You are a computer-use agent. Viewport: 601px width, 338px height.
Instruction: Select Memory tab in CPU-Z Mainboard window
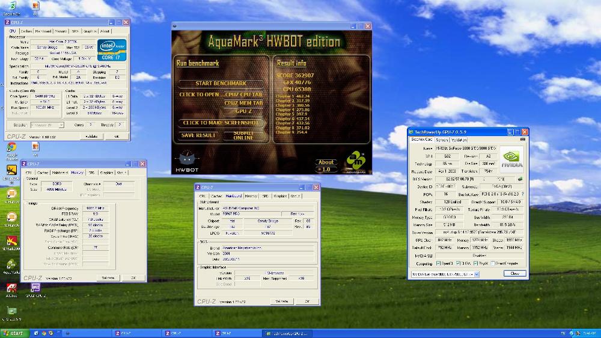251,196
